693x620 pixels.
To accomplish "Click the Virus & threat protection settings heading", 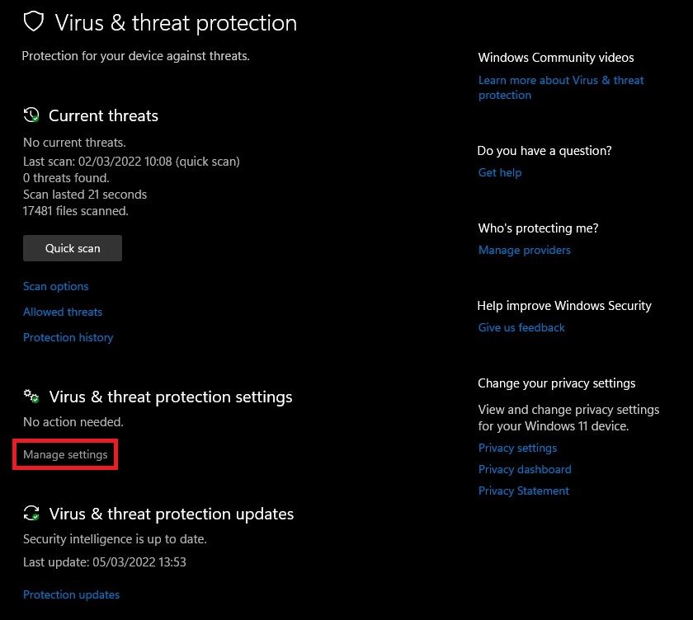I will pyautogui.click(x=171, y=397).
